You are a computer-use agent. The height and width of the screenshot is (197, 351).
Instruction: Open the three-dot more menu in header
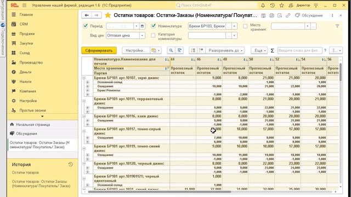332,15
